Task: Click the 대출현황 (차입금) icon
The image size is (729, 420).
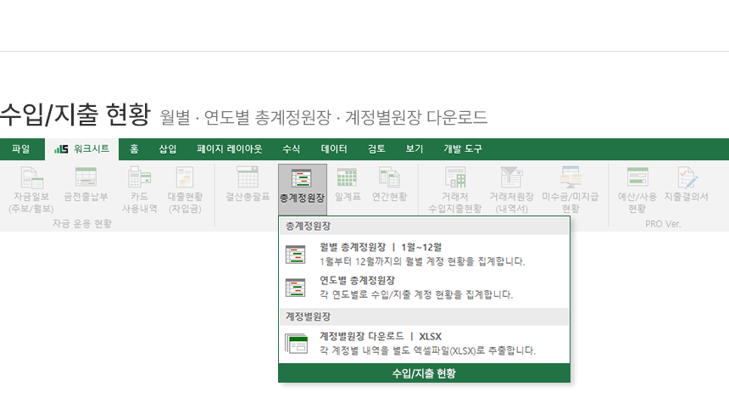Action: pyautogui.click(x=186, y=188)
